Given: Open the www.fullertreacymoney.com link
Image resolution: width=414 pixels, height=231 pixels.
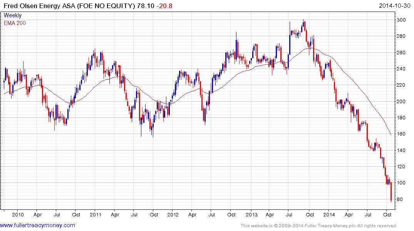Looking at the screenshot, I should coord(37,225).
